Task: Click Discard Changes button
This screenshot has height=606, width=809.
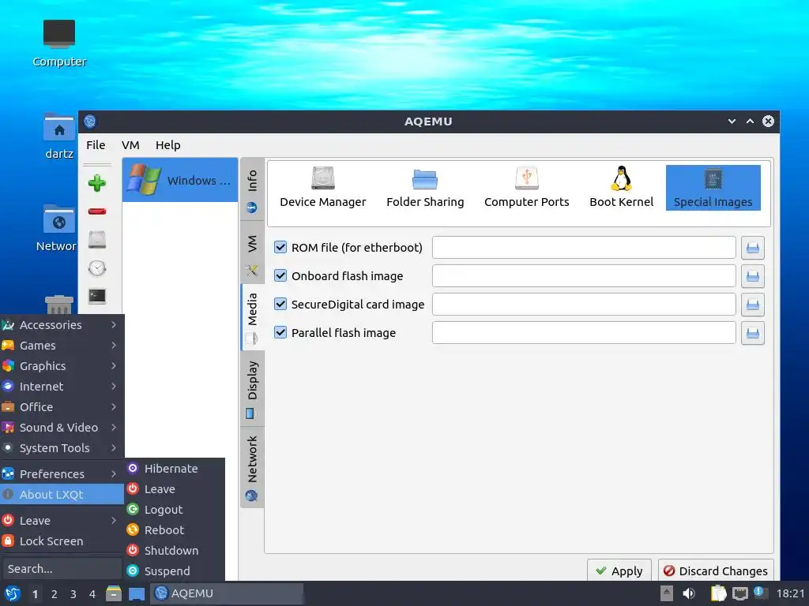Action: (716, 570)
